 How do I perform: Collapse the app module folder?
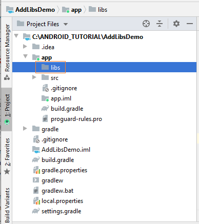pos(26,56)
